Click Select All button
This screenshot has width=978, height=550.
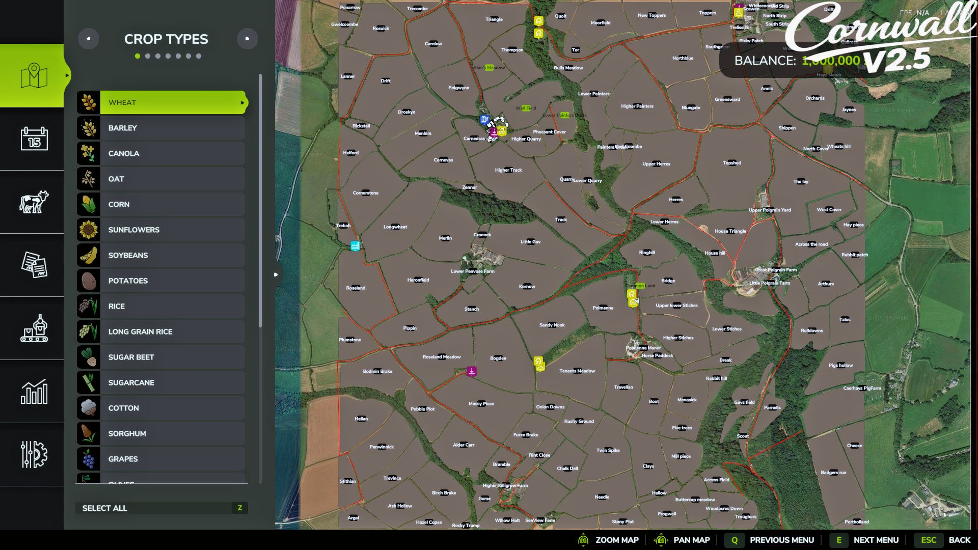tap(161, 508)
